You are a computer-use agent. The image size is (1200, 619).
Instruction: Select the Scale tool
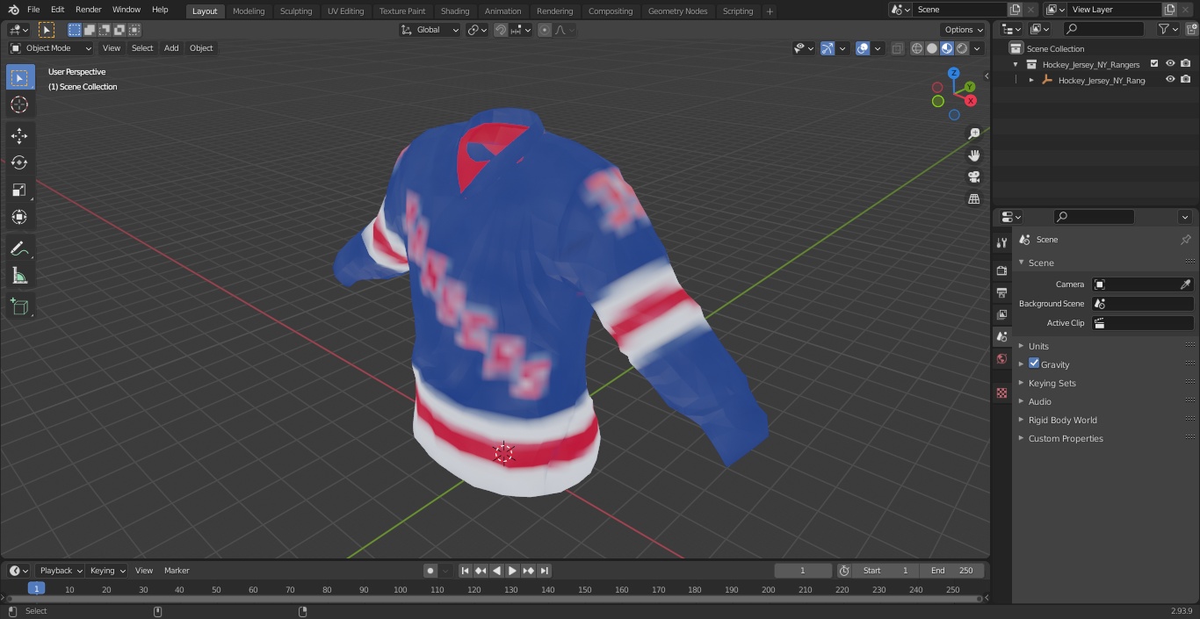click(19, 190)
